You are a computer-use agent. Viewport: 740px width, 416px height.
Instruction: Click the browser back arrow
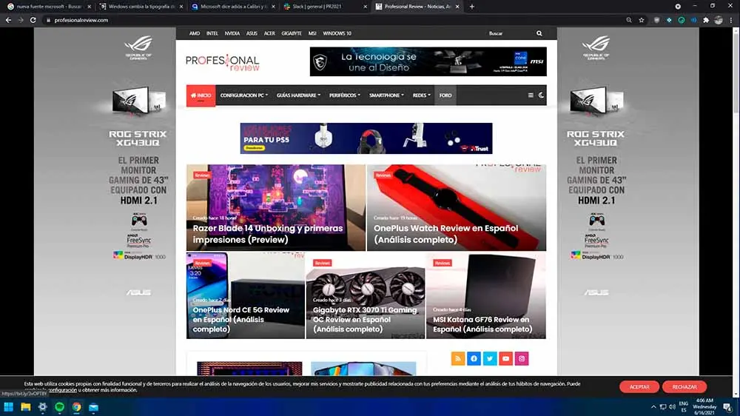[8, 20]
